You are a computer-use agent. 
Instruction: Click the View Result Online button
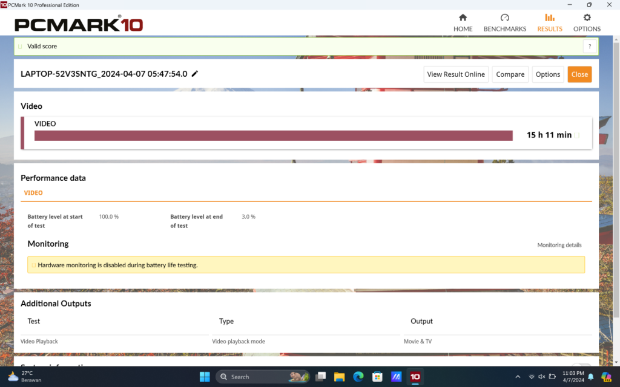456,74
